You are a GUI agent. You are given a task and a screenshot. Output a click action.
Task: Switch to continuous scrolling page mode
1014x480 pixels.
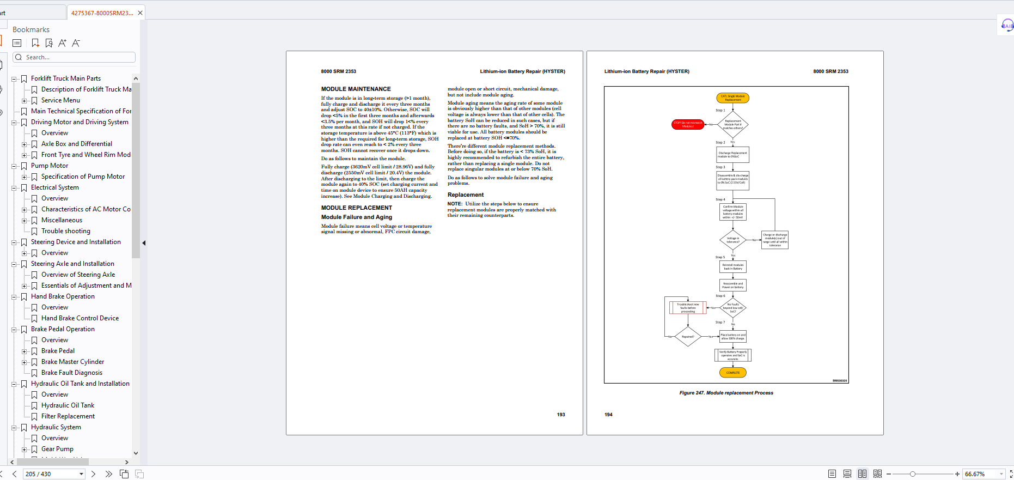847,474
